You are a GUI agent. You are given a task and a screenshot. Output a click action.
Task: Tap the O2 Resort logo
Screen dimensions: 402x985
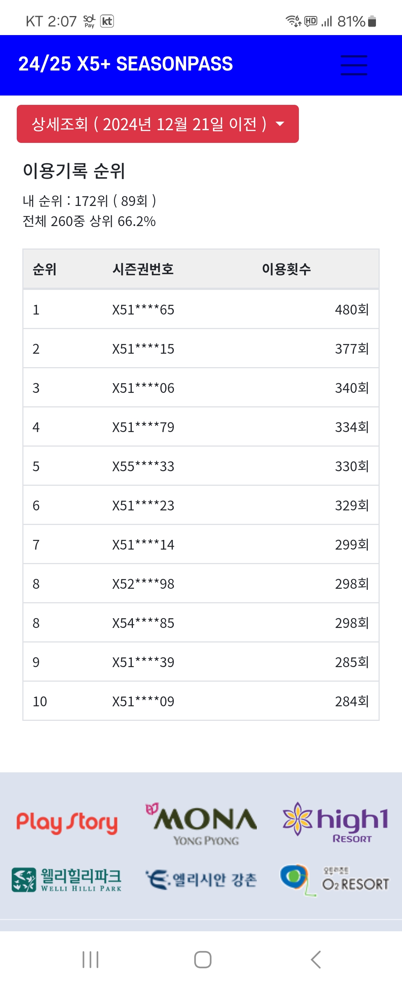point(335,880)
